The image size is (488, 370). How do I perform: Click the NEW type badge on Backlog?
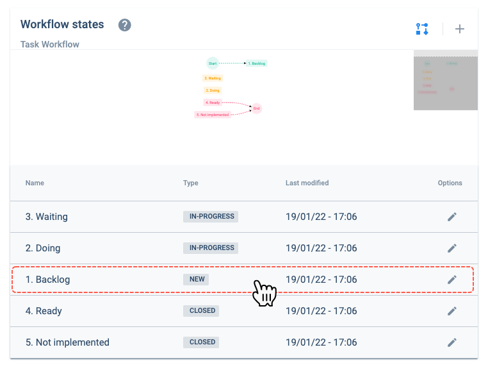pos(196,280)
